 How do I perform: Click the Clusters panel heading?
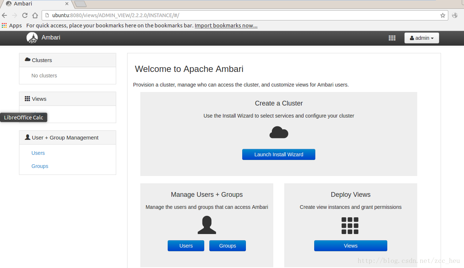68,60
